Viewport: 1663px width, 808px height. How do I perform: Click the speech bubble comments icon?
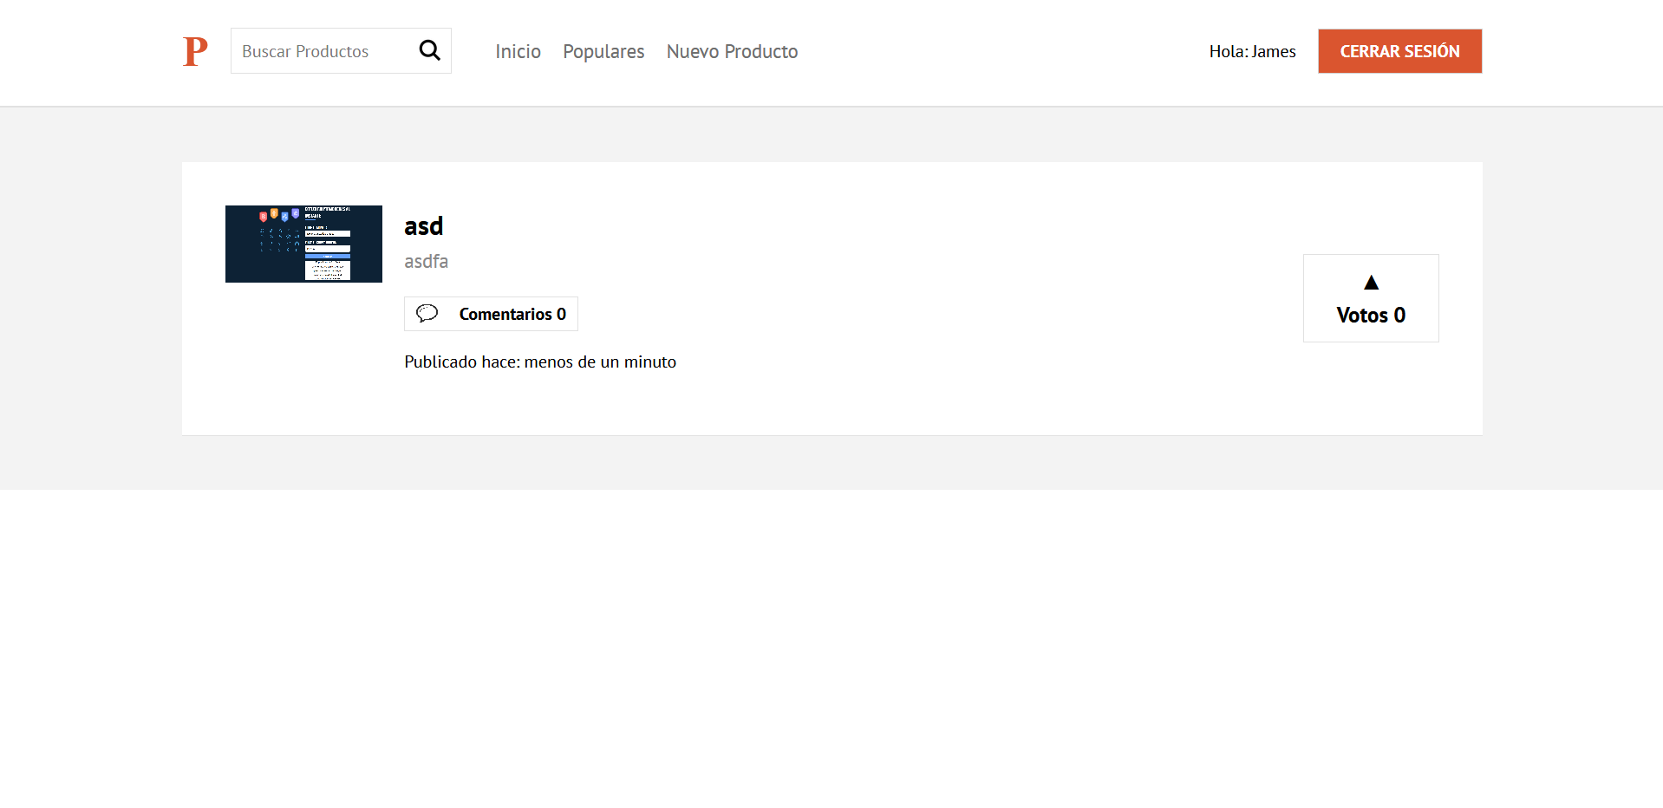click(427, 313)
